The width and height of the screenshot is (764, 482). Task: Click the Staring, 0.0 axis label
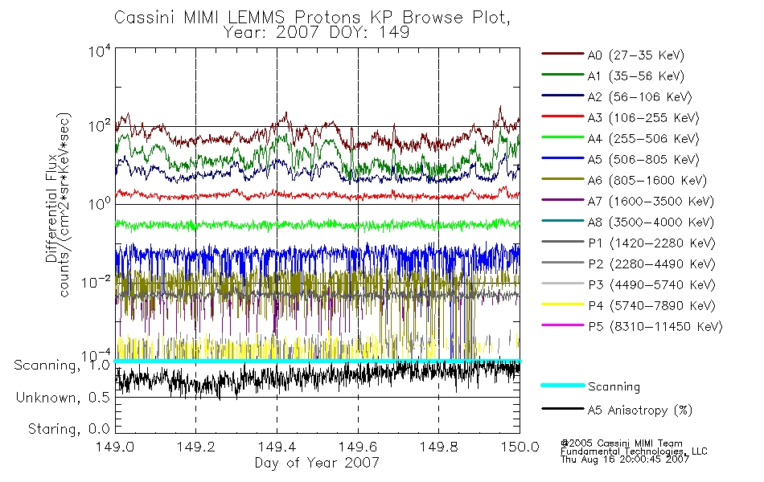point(69,430)
